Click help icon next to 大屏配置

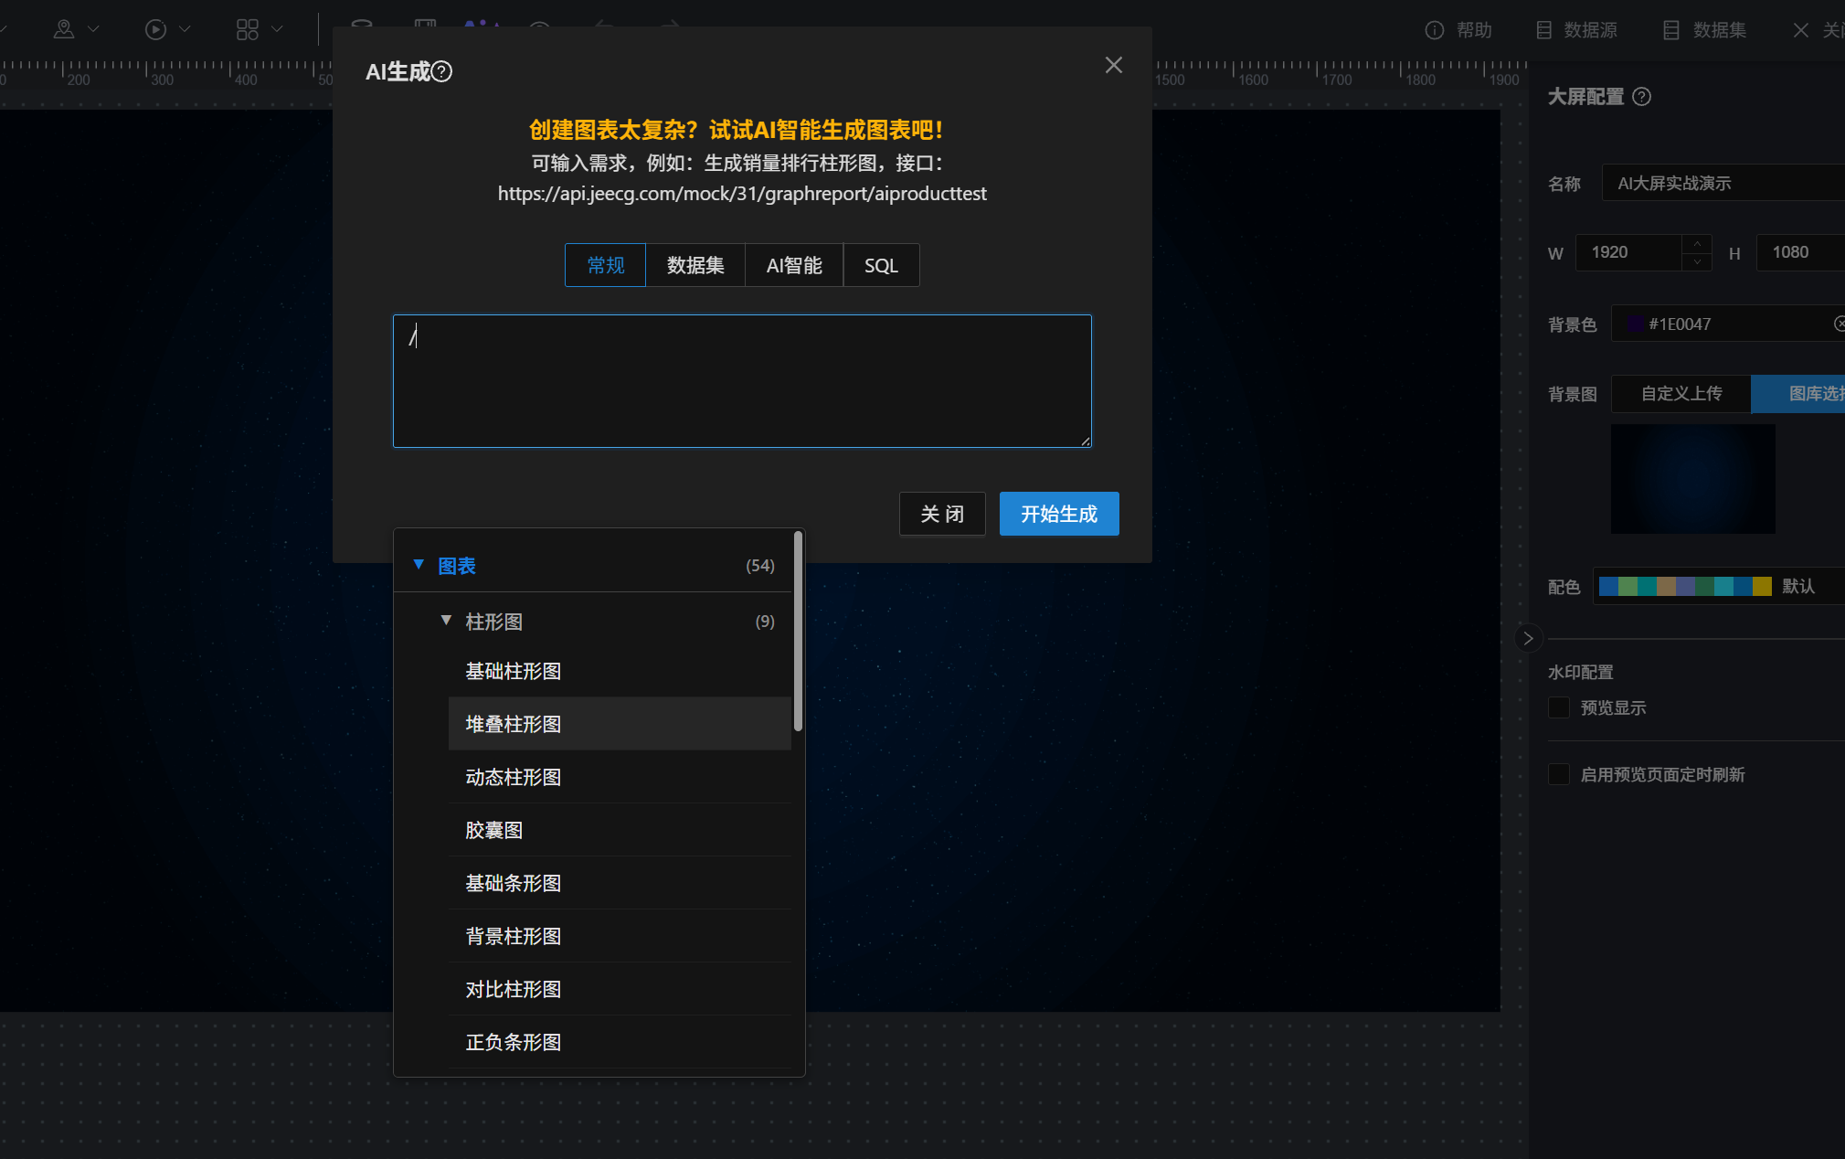1641,97
